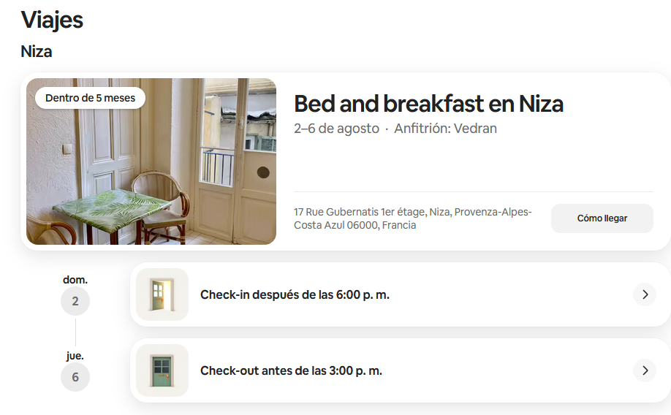Open Check-in después de las 6:00 p. m.
The width and height of the screenshot is (671, 415).
(x=295, y=294)
